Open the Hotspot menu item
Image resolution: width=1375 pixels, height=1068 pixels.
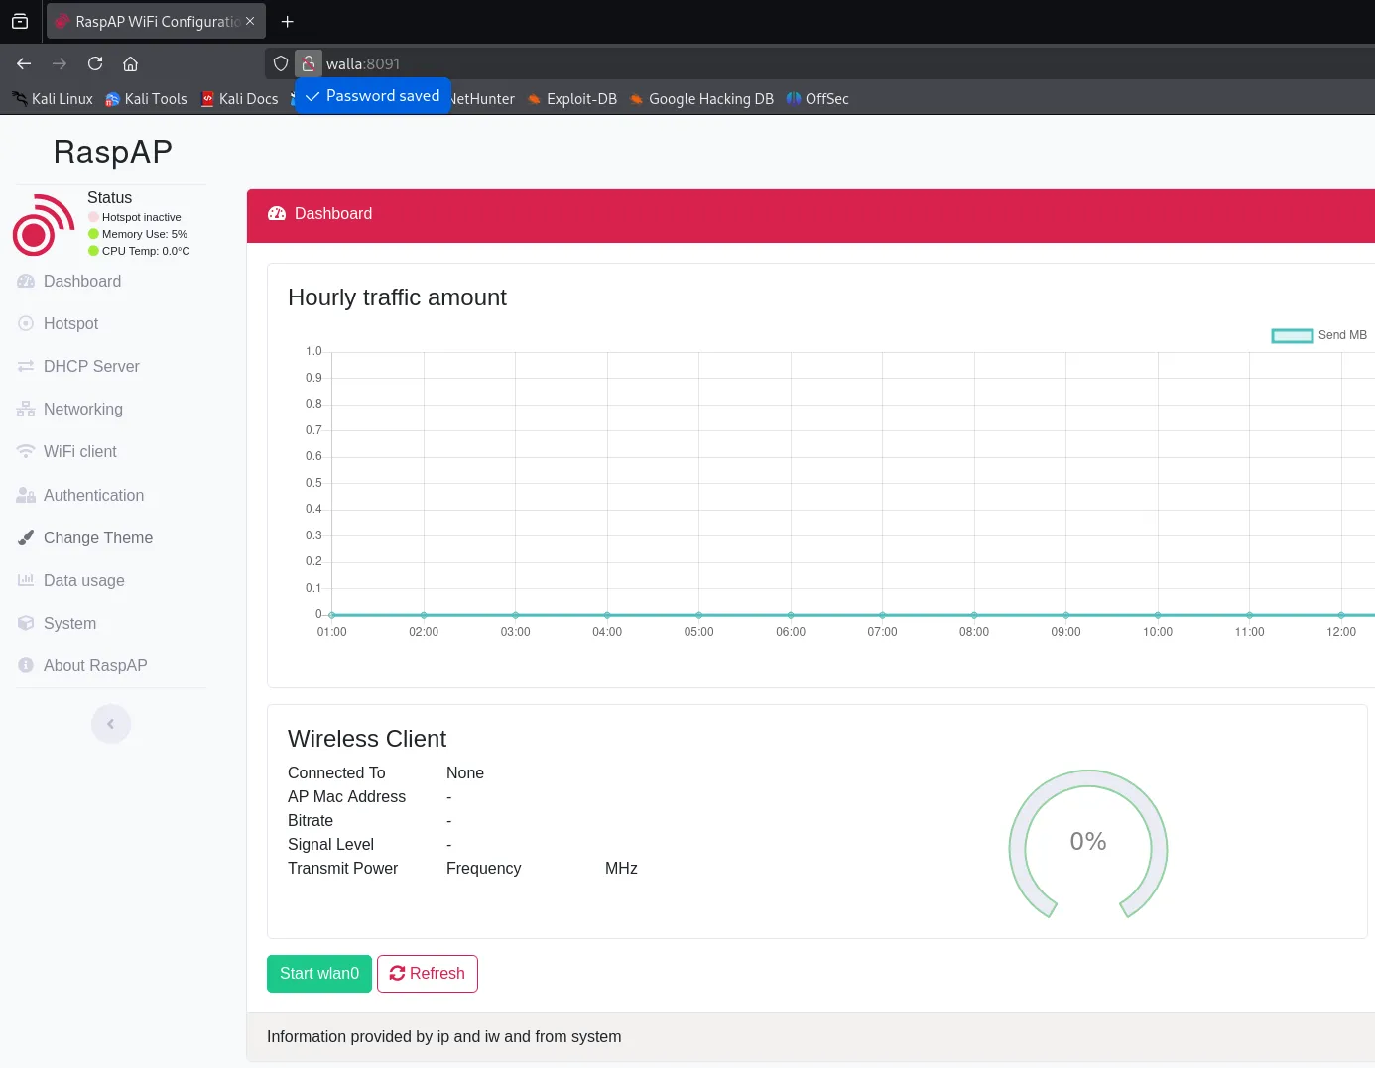[x=70, y=323]
